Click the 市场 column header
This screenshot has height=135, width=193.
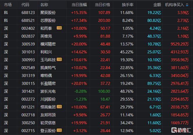pos(8,5)
